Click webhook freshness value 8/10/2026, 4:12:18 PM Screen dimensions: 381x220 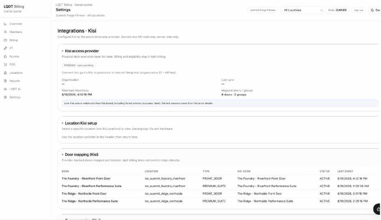click(x=77, y=94)
